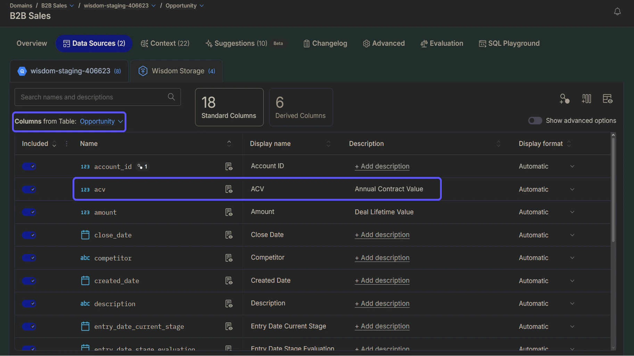This screenshot has height=356, width=634.
Task: Open the Changelog tab
Action: coord(325,43)
